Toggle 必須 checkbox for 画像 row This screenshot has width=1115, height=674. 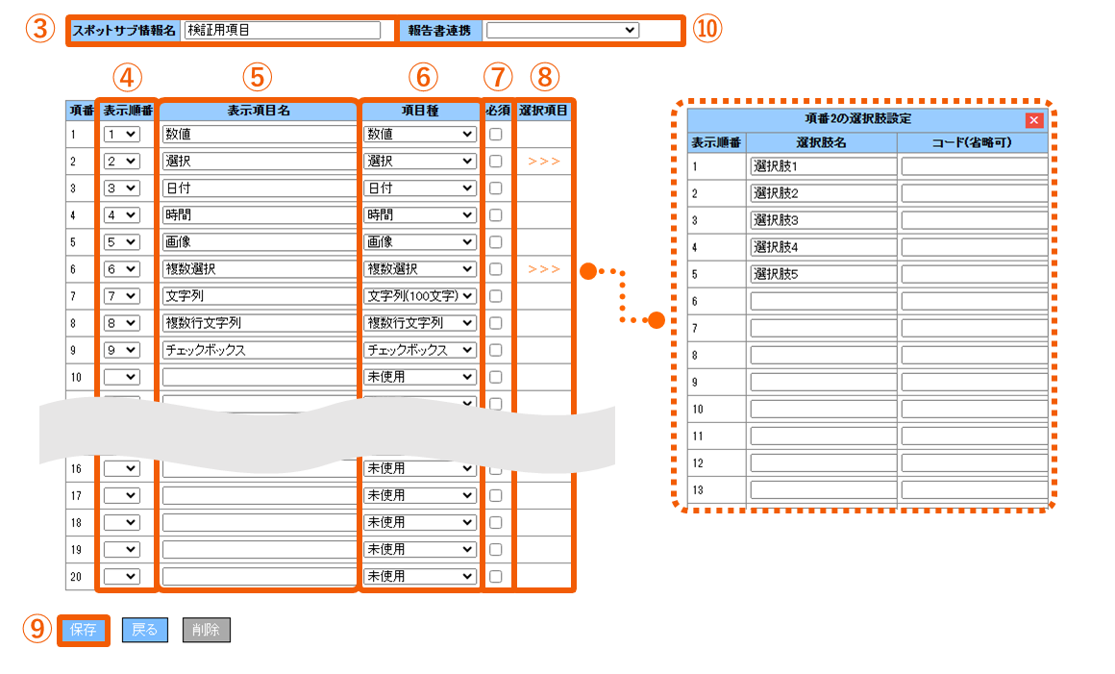[x=496, y=242]
